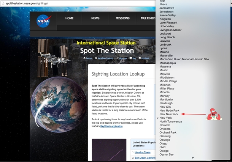This screenshot has height=162, width=232.
Task: Open the MULTIMEDIA nav item
Action: 148,18
